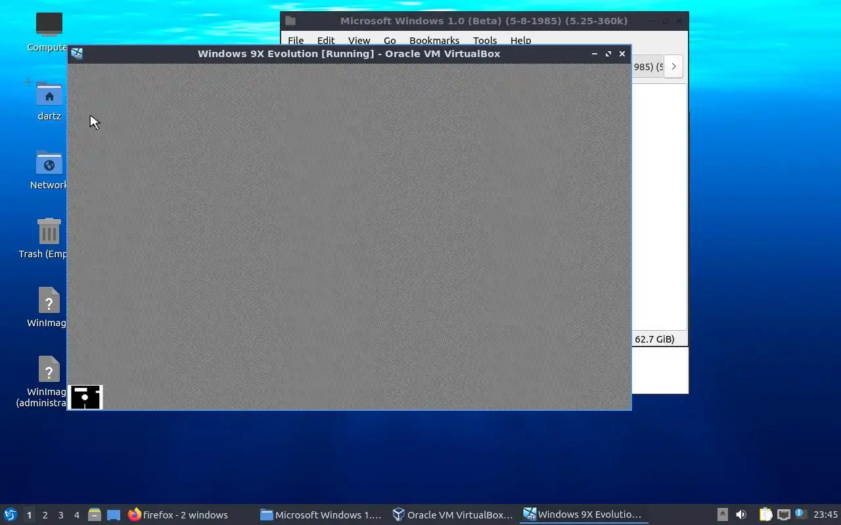
Task: Activate the Oracle VM VirtualBox... taskbar entry
Action: click(453, 514)
